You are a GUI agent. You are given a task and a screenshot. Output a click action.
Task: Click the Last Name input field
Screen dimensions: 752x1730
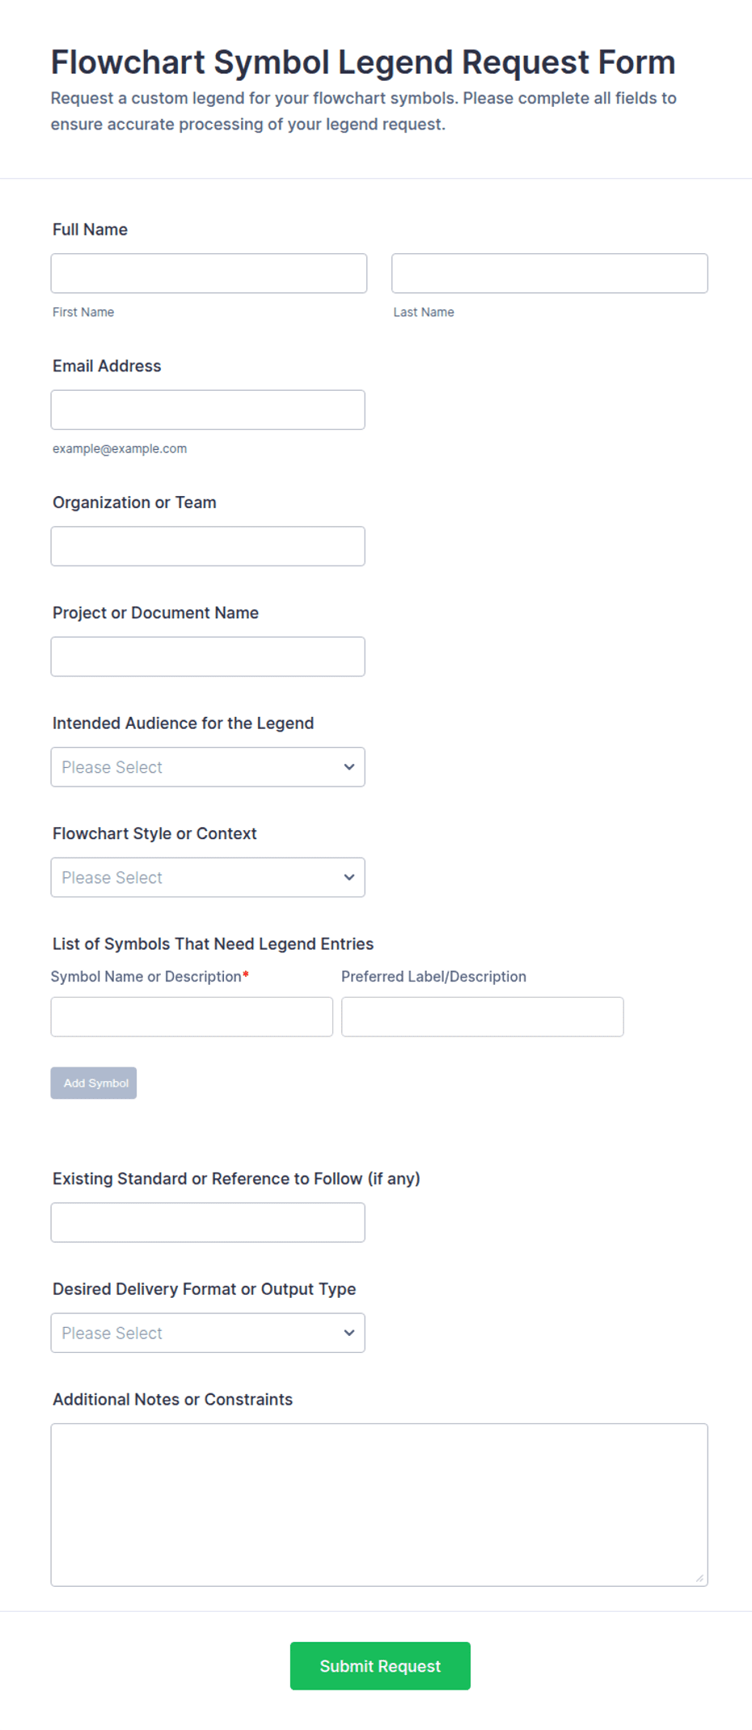(550, 273)
